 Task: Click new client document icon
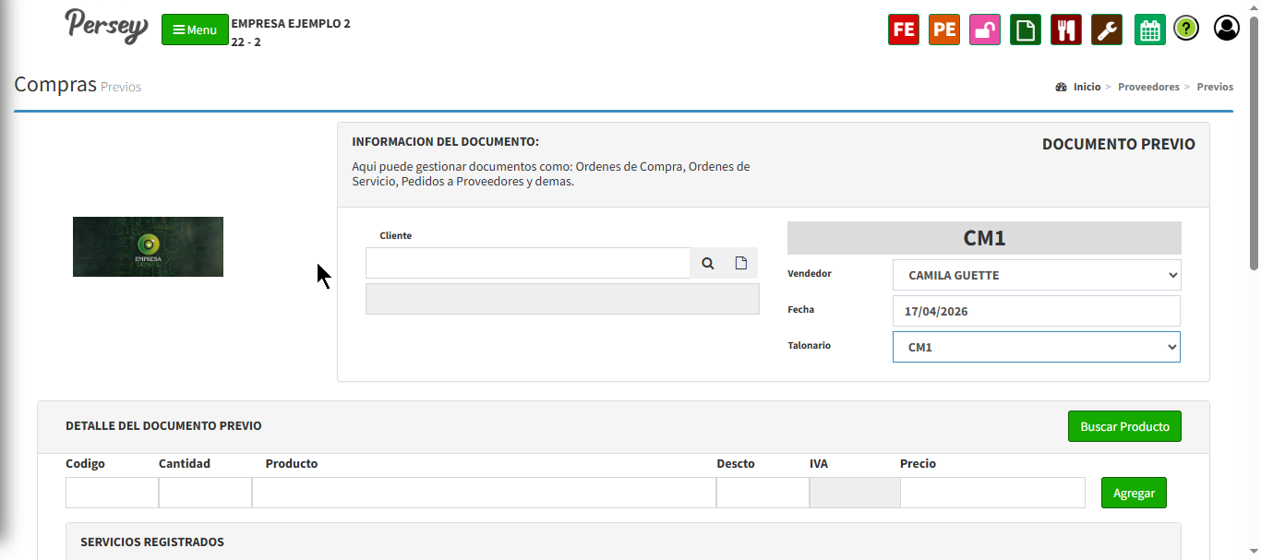point(741,263)
